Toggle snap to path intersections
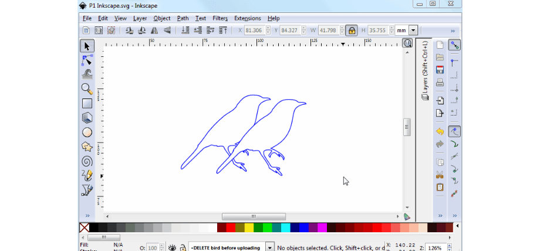 [454, 157]
